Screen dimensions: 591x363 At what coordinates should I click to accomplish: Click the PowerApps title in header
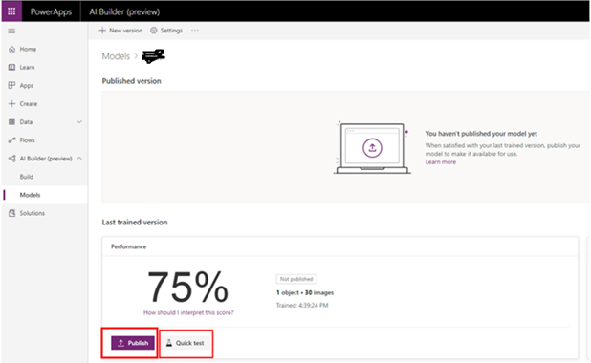tap(51, 11)
